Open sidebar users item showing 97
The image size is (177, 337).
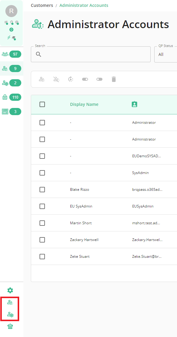[11, 54]
